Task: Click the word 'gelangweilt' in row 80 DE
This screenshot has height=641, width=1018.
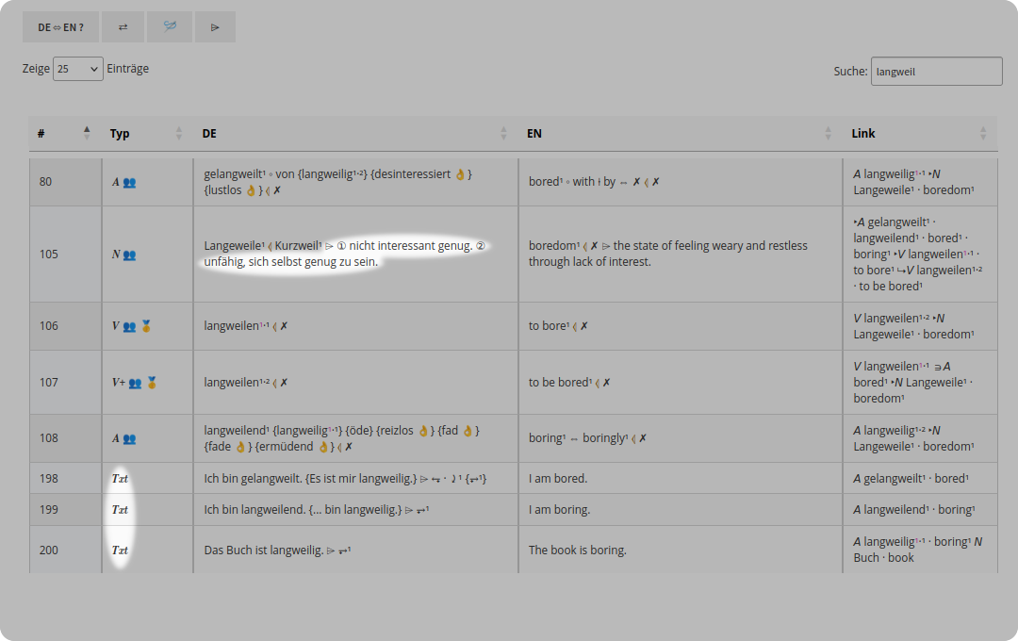Action: point(235,174)
